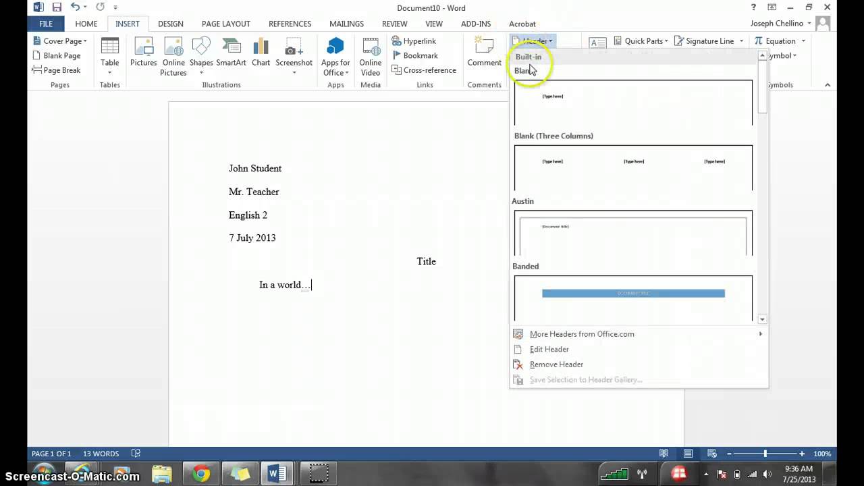Choose Edit Header from the menu
The height and width of the screenshot is (486, 864).
[549, 349]
